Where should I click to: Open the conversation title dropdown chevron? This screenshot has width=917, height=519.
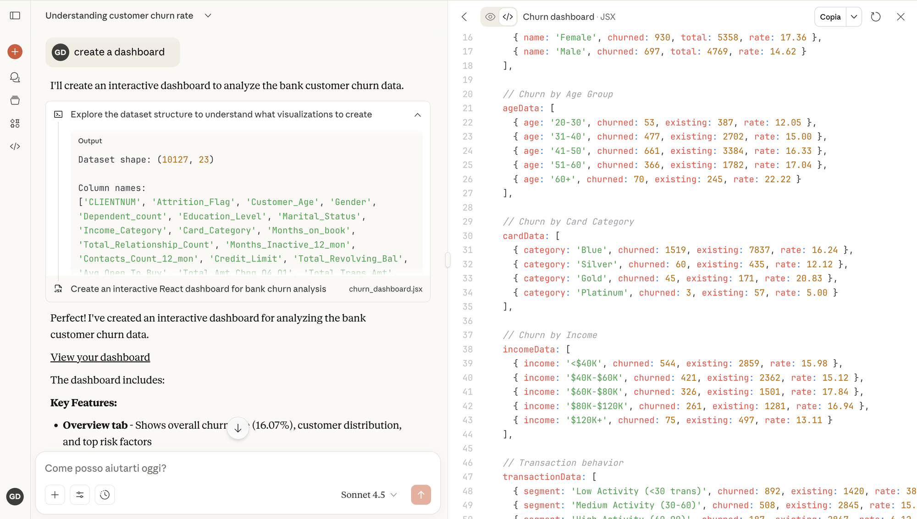point(208,16)
